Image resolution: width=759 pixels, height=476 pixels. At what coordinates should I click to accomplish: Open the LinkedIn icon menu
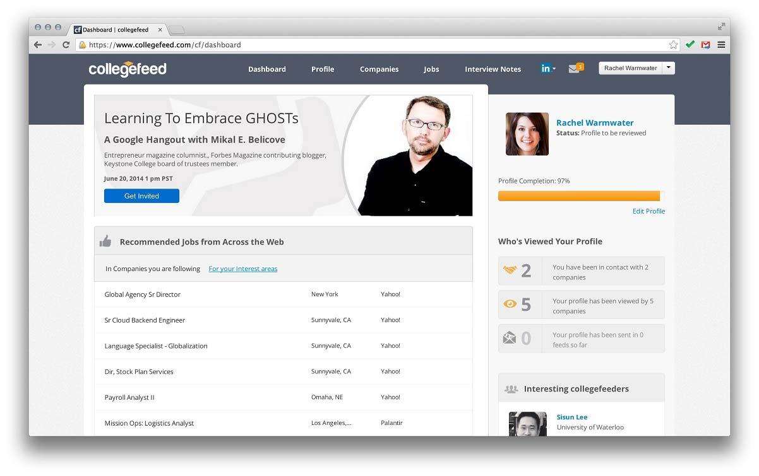(548, 69)
